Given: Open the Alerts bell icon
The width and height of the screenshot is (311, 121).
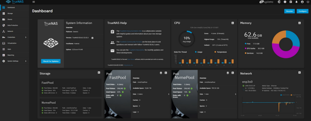Looking at the screenshot, I should [x=296, y=2].
